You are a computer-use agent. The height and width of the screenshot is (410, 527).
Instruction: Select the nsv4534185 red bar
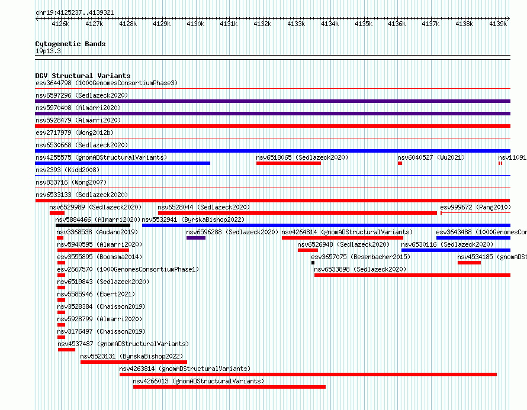pos(469,263)
